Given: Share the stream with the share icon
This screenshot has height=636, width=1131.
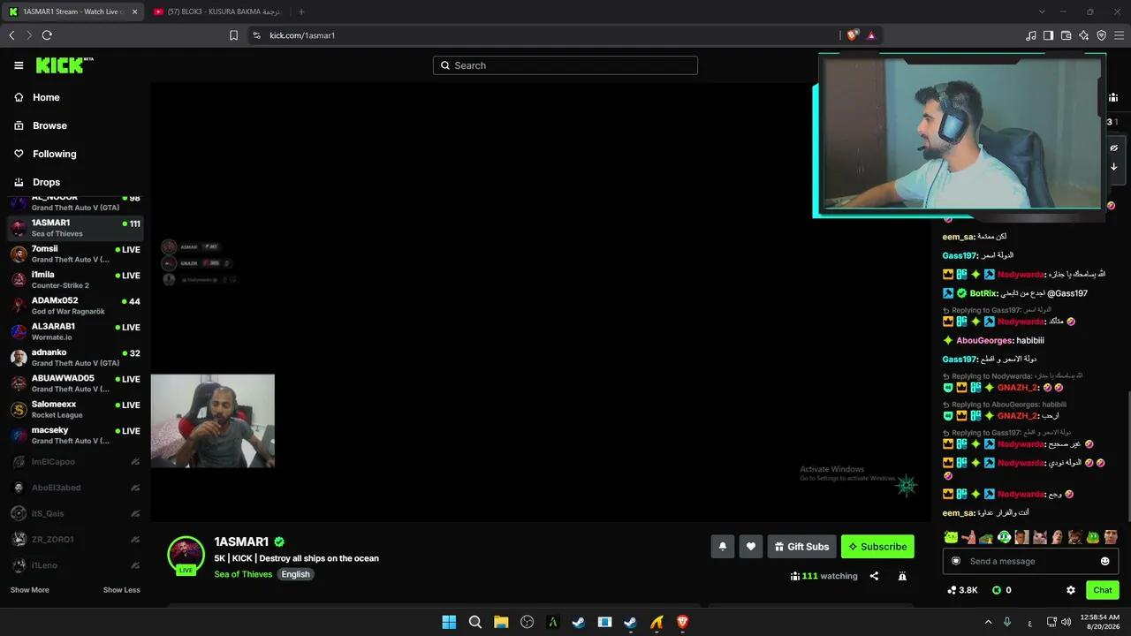Looking at the screenshot, I should (874, 576).
